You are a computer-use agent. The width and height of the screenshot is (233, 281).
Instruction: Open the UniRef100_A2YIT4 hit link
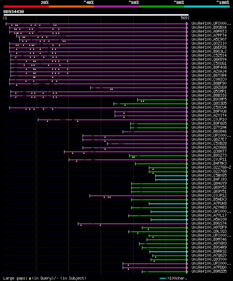point(209,115)
